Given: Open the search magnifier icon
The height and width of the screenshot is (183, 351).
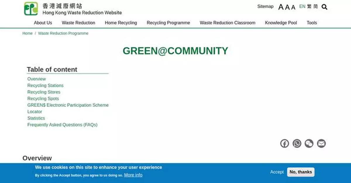Looking at the screenshot, I should coord(324,7).
